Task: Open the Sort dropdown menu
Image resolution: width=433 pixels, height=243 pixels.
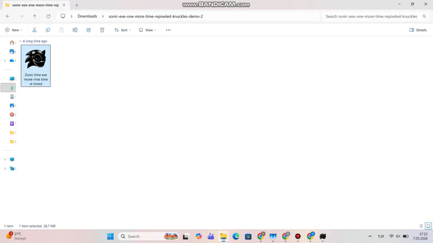Action: pos(122,30)
